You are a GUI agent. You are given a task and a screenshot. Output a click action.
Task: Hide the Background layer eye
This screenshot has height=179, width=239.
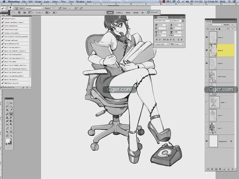(207, 141)
